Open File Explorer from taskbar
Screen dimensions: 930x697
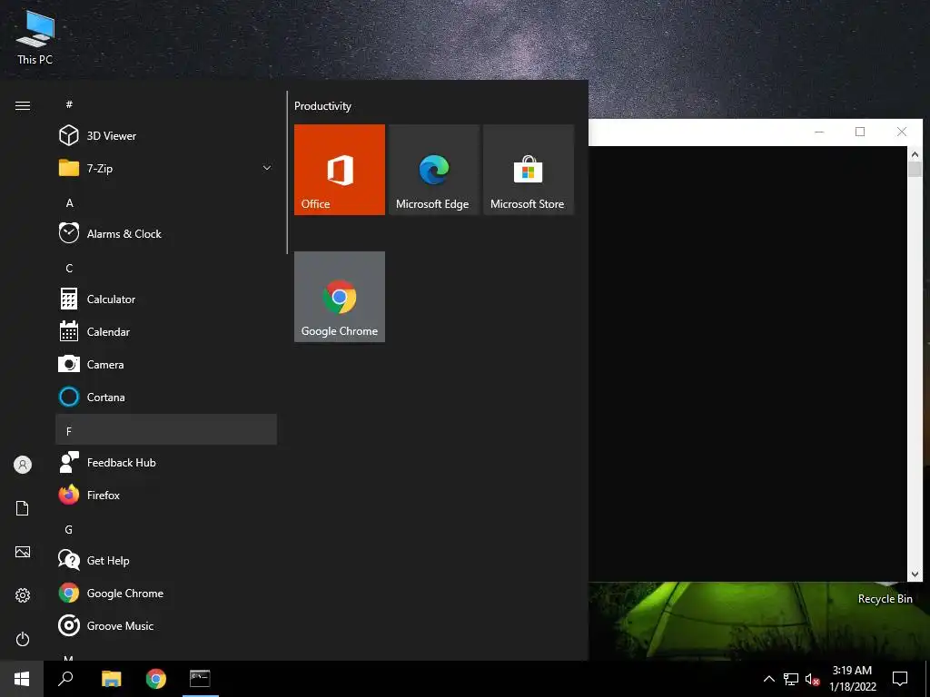[111, 679]
